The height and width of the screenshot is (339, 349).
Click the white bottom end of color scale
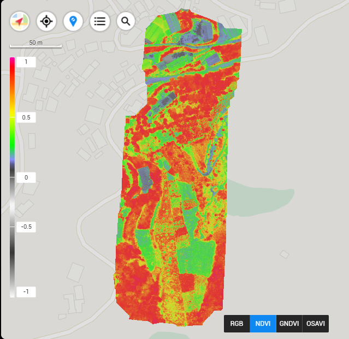[13, 294]
